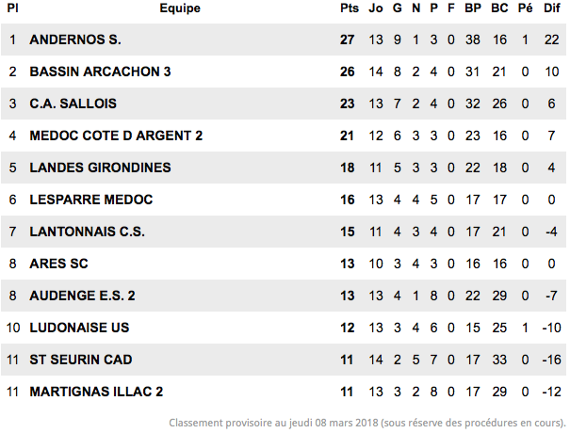Open ST SEURIN CAD team entry
This screenshot has width=570, height=433.
pyautogui.click(x=81, y=360)
